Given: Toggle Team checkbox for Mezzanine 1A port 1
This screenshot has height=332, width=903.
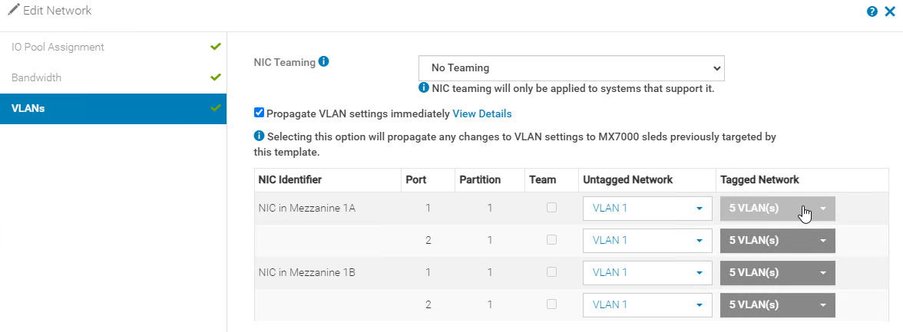Looking at the screenshot, I should 551,208.
